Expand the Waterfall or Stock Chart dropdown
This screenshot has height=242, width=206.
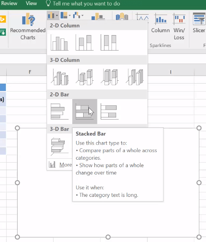click(x=78, y=15)
